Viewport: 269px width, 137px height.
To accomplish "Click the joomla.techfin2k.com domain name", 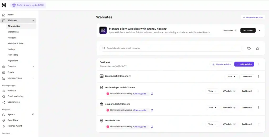I will [x=116, y=76].
